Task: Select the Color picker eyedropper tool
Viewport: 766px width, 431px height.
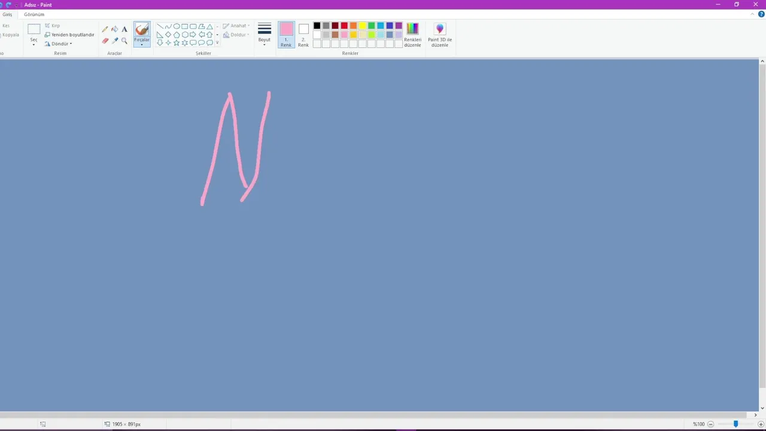Action: (115, 41)
